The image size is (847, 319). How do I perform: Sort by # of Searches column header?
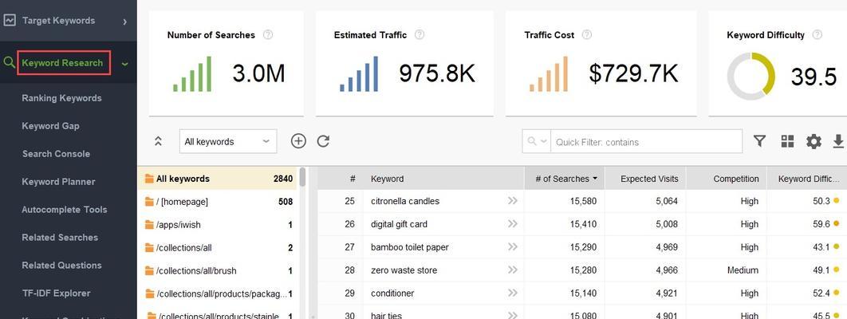[x=565, y=179]
